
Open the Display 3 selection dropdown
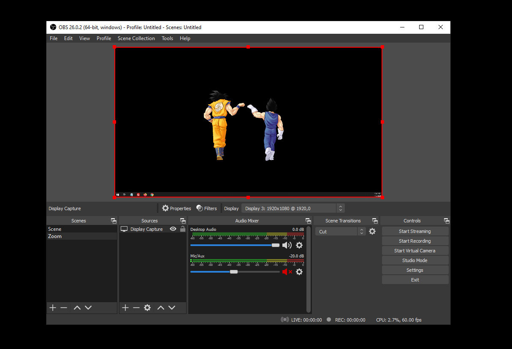(x=340, y=208)
